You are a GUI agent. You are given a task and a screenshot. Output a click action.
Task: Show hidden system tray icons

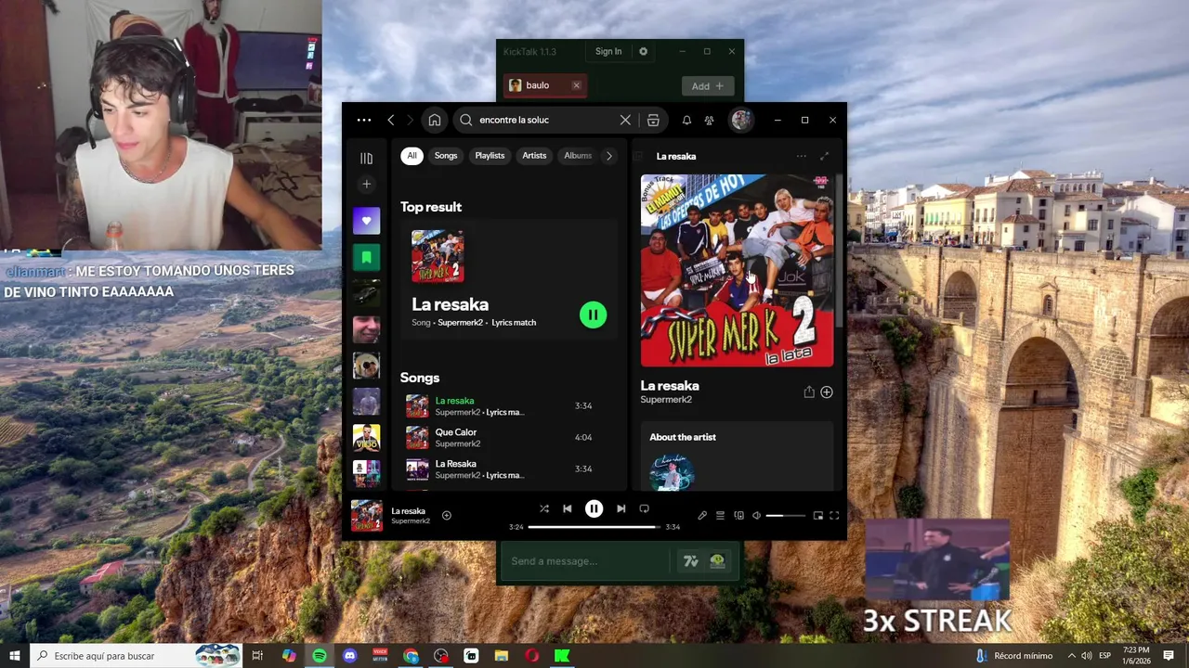coord(1071,656)
